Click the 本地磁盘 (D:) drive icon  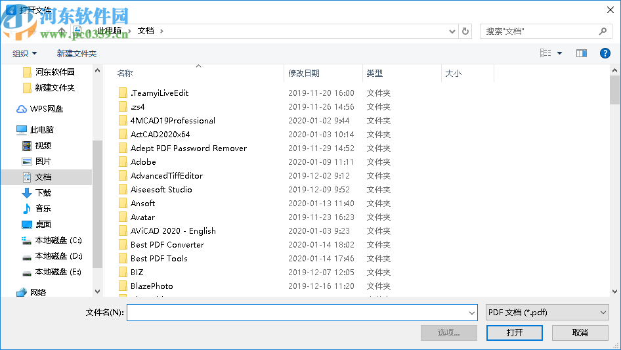click(26, 257)
